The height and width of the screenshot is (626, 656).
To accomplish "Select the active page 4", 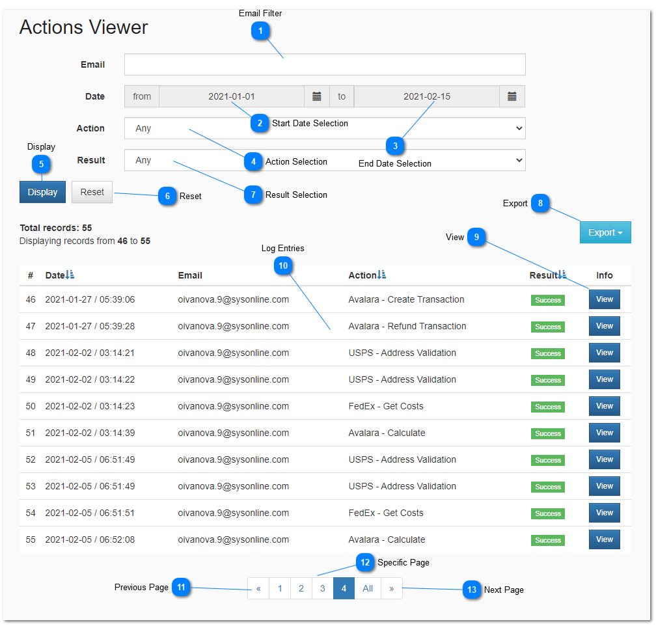I will [344, 589].
